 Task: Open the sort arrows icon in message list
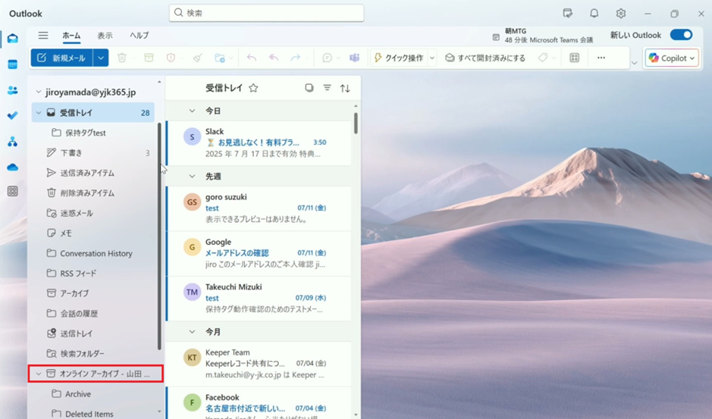[x=345, y=88]
